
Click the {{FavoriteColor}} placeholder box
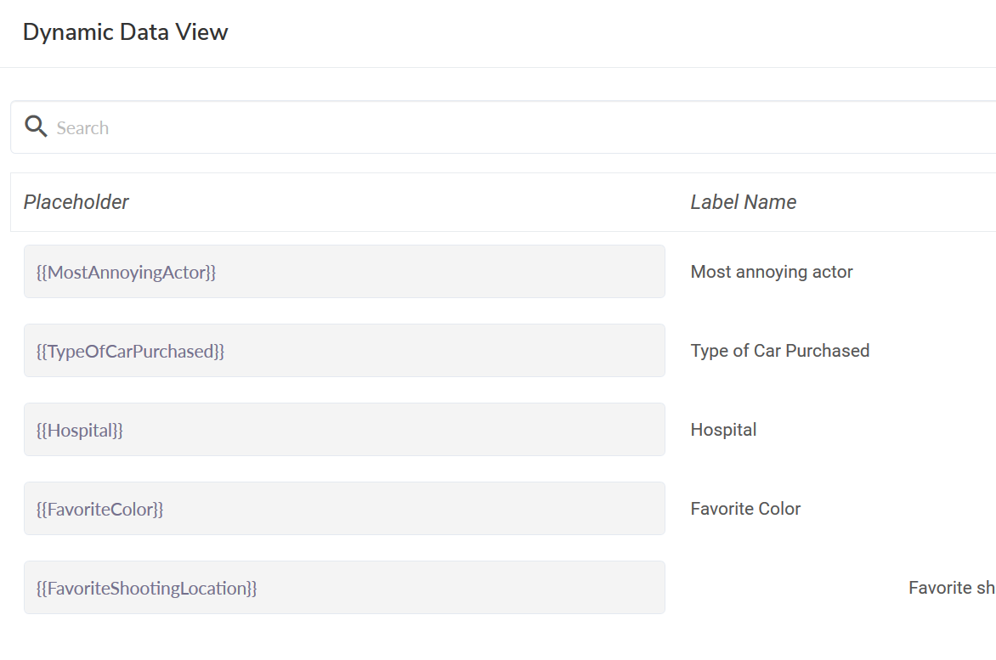pos(344,509)
